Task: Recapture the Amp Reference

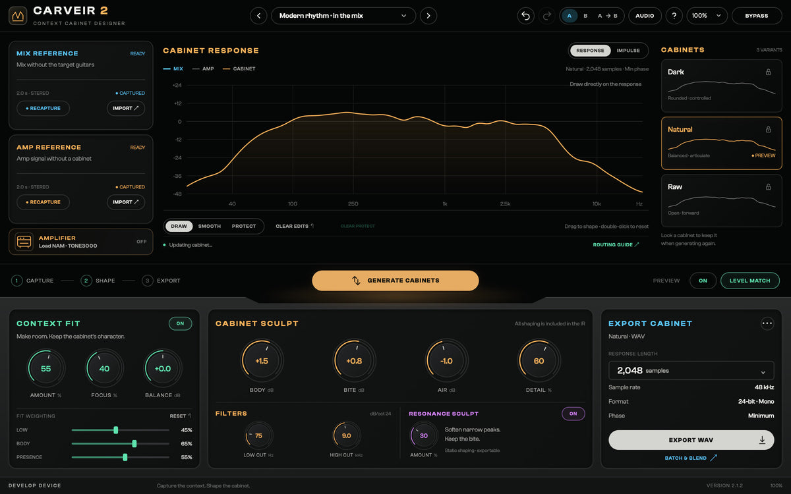Action: pos(43,202)
